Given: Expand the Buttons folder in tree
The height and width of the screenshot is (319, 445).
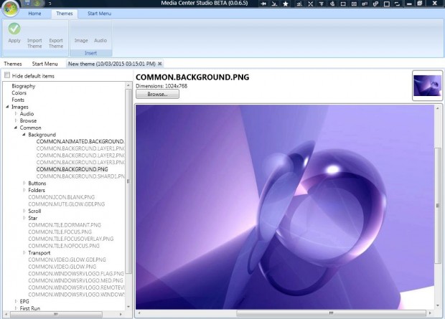Looking at the screenshot, I should point(24,183).
